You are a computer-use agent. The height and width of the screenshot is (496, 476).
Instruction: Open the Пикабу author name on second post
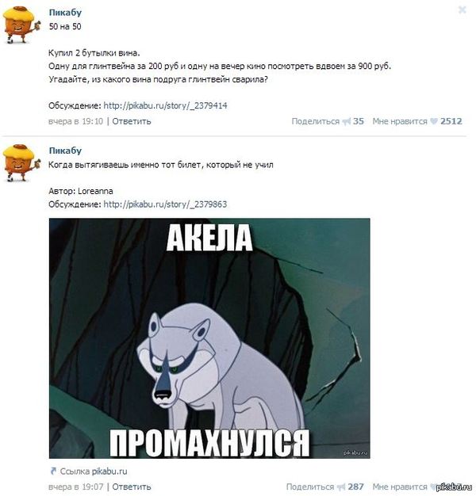(65, 151)
